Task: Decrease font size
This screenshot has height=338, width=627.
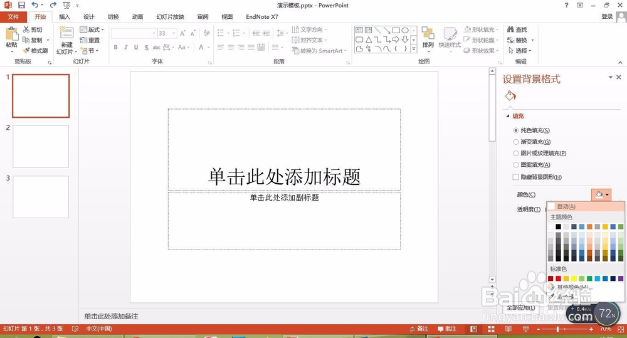Action: coord(192,33)
